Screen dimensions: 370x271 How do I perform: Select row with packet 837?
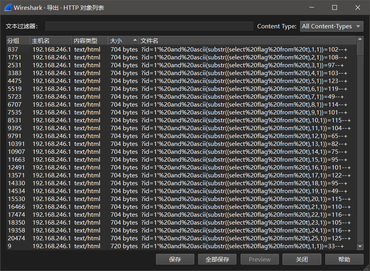click(181, 50)
